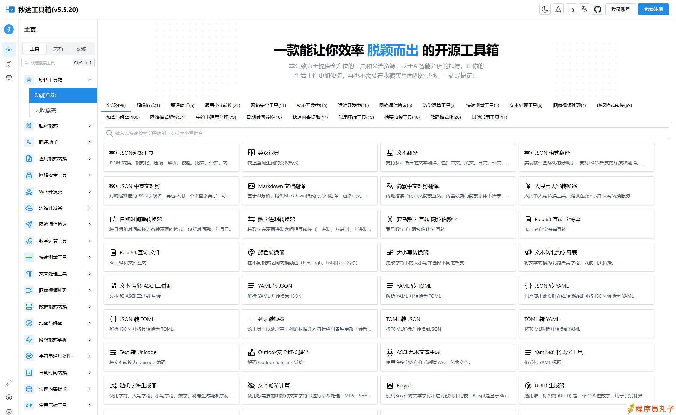676x415 pixels.
Task: Click the shuffle icon of 随机字符生成器
Action: (113, 385)
